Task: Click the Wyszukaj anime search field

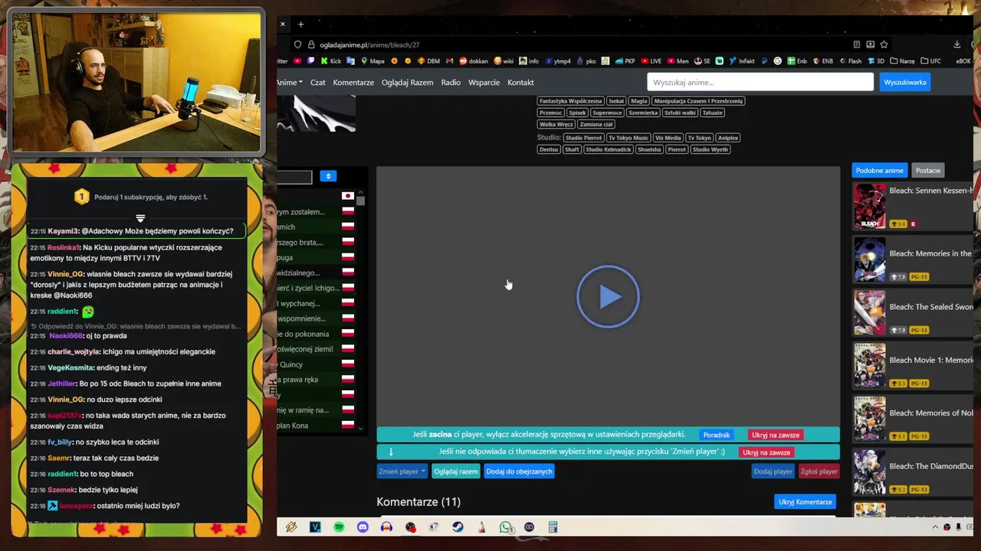Action: pos(760,82)
